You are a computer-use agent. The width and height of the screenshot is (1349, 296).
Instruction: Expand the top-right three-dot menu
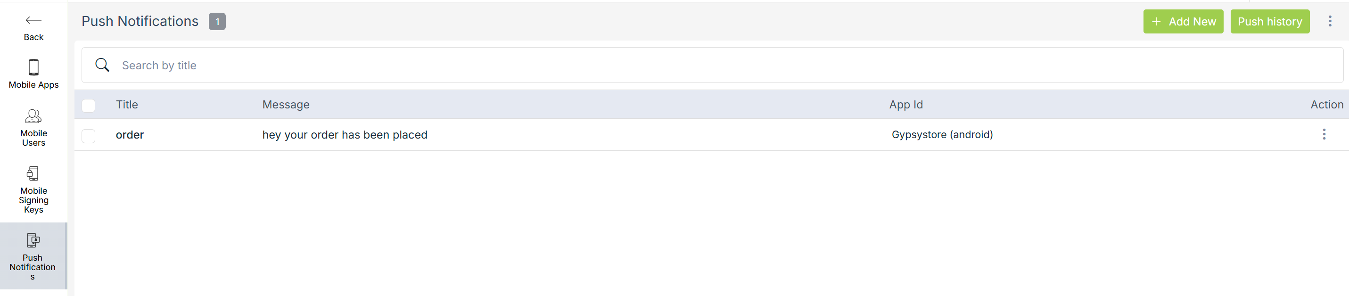pyautogui.click(x=1330, y=22)
